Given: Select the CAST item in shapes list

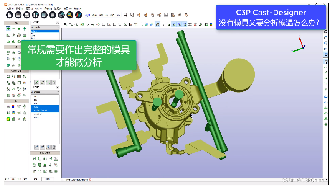Looking at the screenshot, I should [x=45, y=107].
